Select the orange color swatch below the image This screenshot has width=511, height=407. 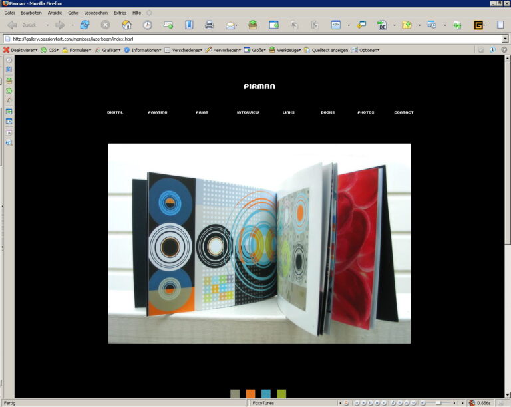[250, 394]
